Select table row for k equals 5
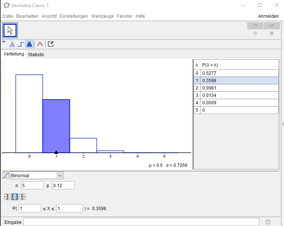Viewport: 284px width, 226px height. pyautogui.click(x=236, y=110)
